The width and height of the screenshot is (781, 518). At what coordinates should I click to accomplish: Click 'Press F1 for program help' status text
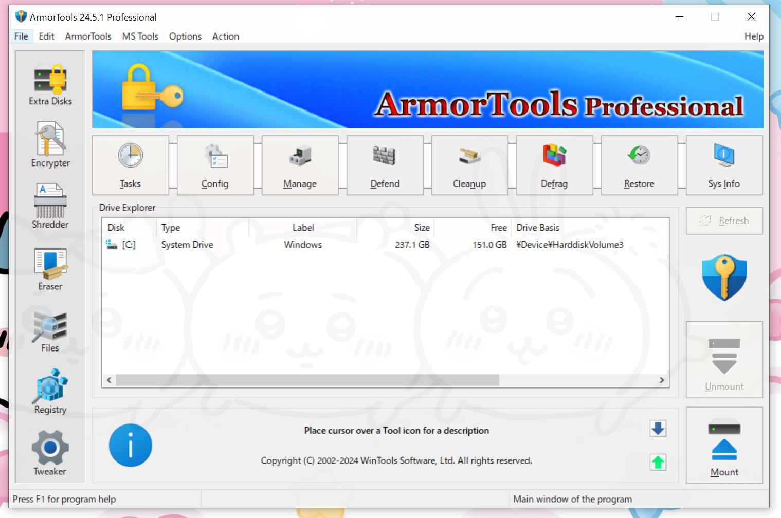pyautogui.click(x=64, y=499)
